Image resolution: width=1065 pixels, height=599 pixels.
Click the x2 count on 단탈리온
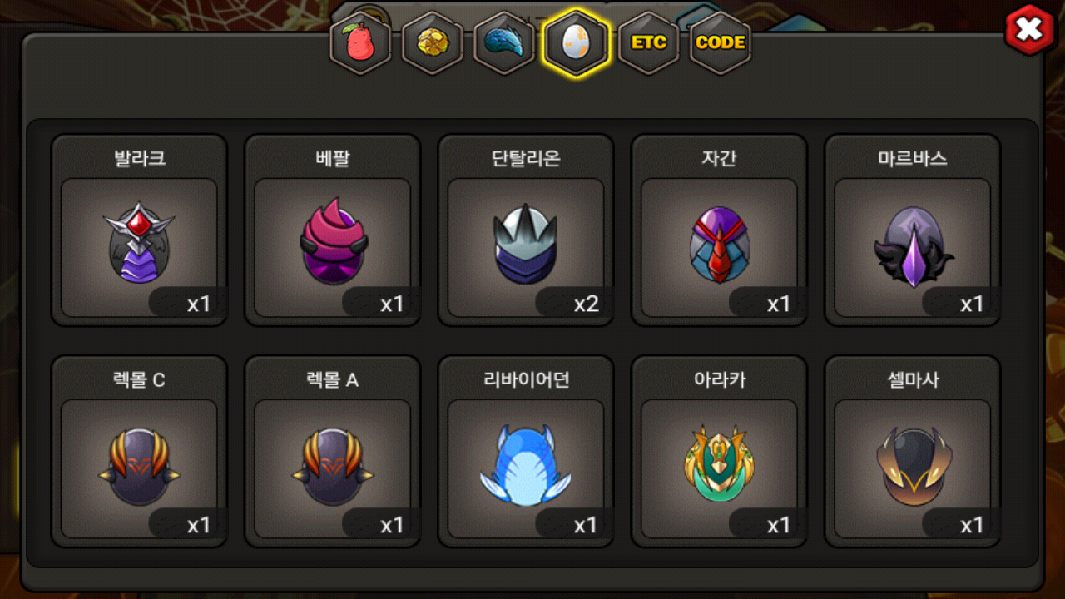pyautogui.click(x=586, y=304)
